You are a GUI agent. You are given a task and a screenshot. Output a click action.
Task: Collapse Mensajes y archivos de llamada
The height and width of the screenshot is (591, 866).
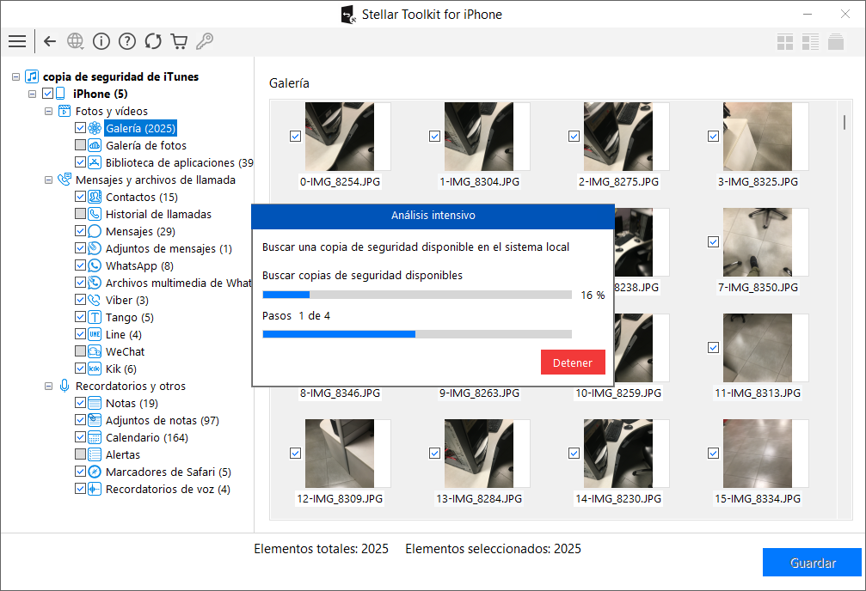click(x=49, y=180)
